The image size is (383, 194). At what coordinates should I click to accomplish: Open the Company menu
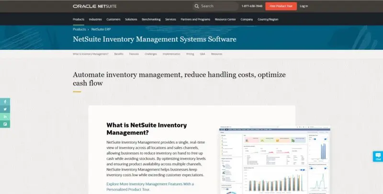pyautogui.click(x=247, y=19)
